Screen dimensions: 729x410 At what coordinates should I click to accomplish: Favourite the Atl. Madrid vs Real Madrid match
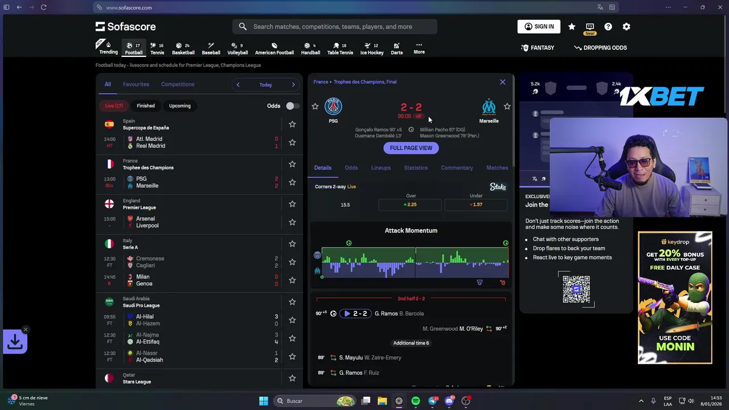292,142
